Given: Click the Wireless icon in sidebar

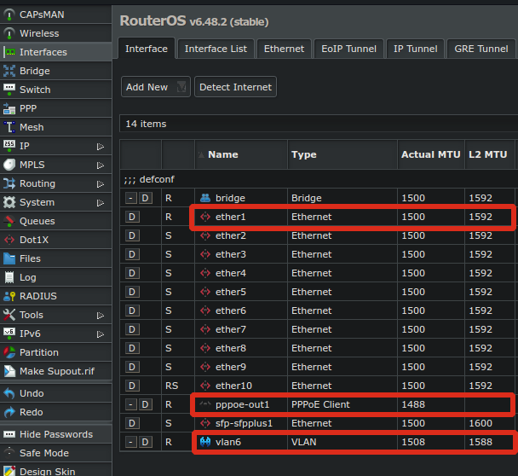Looking at the screenshot, I should [x=10, y=33].
